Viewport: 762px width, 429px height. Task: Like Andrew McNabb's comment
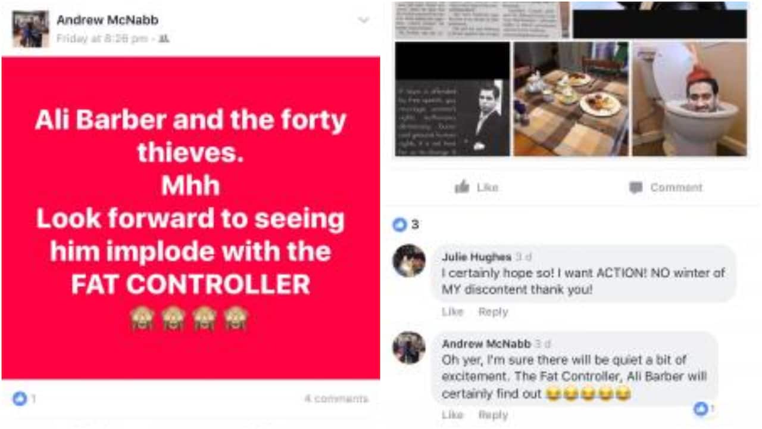point(452,415)
